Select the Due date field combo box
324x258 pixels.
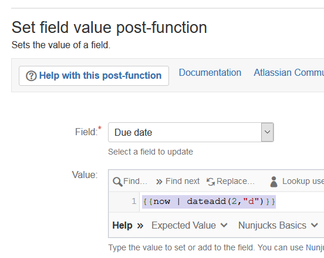point(191,132)
